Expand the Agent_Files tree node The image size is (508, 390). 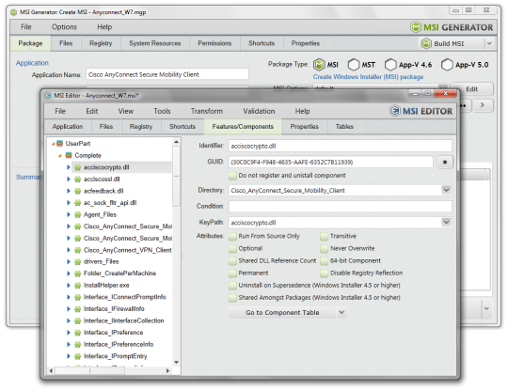coord(69,214)
